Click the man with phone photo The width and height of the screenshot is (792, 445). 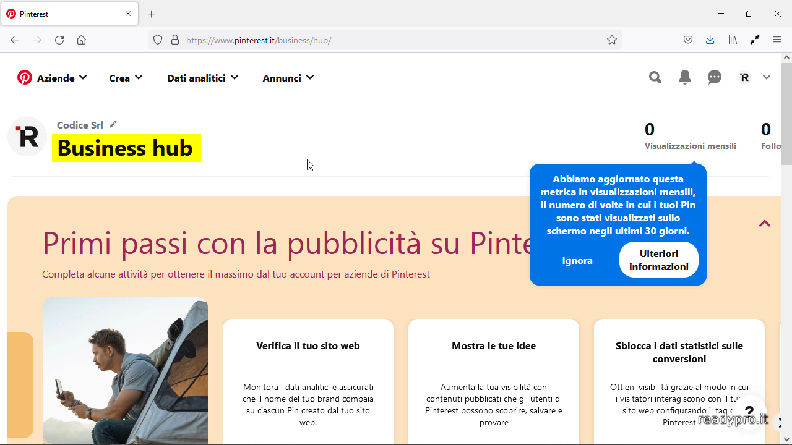[x=126, y=371]
